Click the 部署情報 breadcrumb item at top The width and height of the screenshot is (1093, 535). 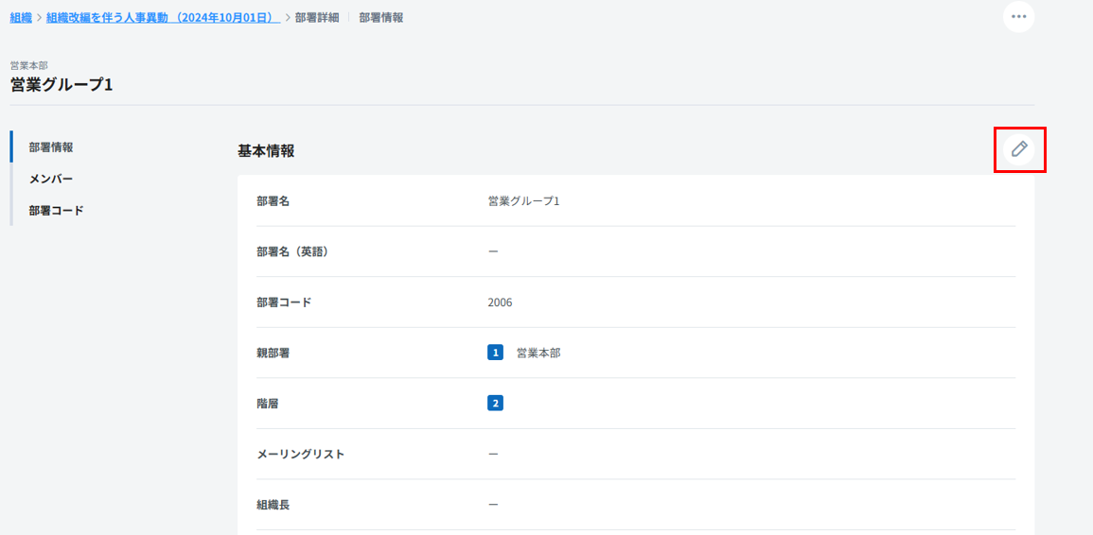pyautogui.click(x=381, y=18)
